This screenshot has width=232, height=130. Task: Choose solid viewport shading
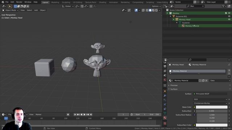(x=150, y=10)
